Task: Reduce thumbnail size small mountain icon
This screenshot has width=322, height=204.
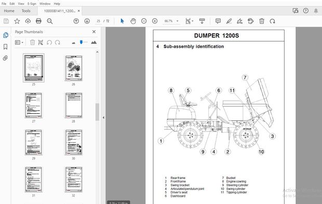Action: coord(74,43)
